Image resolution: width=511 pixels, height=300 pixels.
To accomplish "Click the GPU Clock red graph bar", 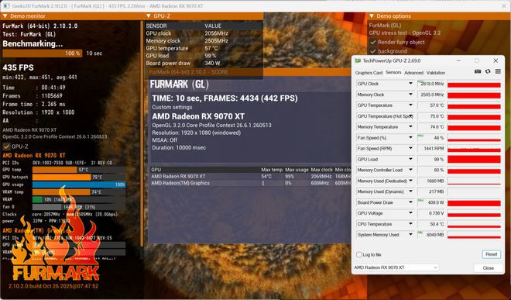I will point(474,84).
